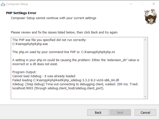Viewport: 159px width, 119px height.
Task: Close the Composer Setup window
Action: point(153,4)
